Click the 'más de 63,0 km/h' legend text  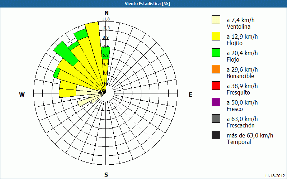pos(250,135)
